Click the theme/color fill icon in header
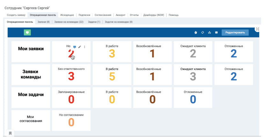Viewport: 264px width, 137px height. coord(196,32)
